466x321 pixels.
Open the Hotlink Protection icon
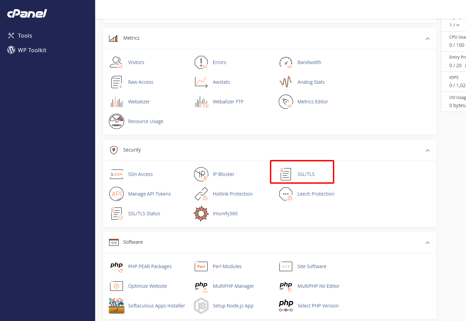tap(201, 194)
